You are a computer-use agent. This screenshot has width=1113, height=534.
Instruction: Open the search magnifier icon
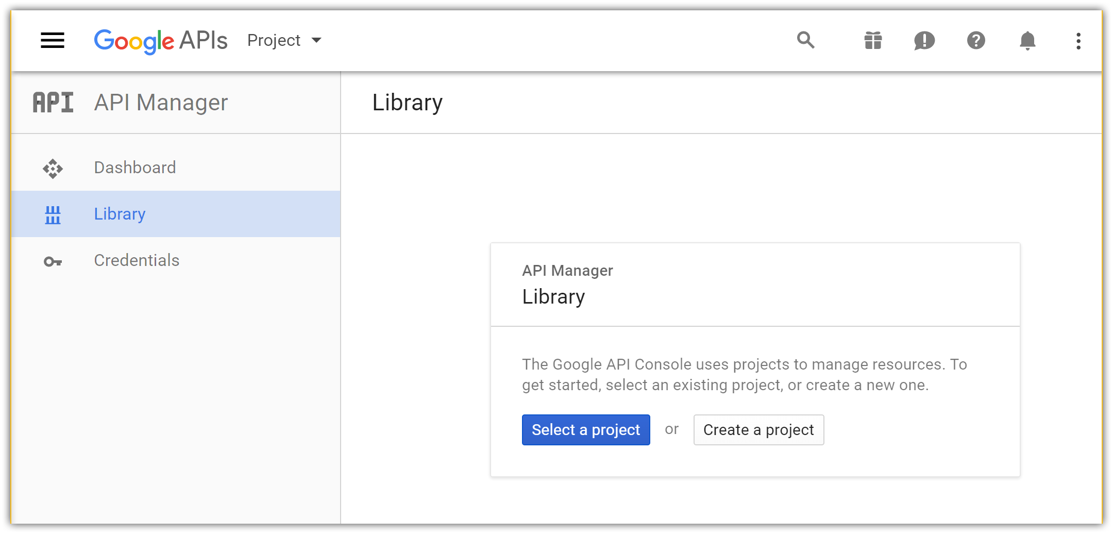pyautogui.click(x=806, y=40)
